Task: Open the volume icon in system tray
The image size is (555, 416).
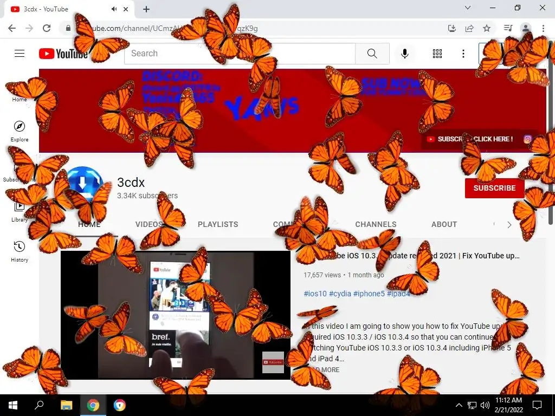Action: pos(485,405)
